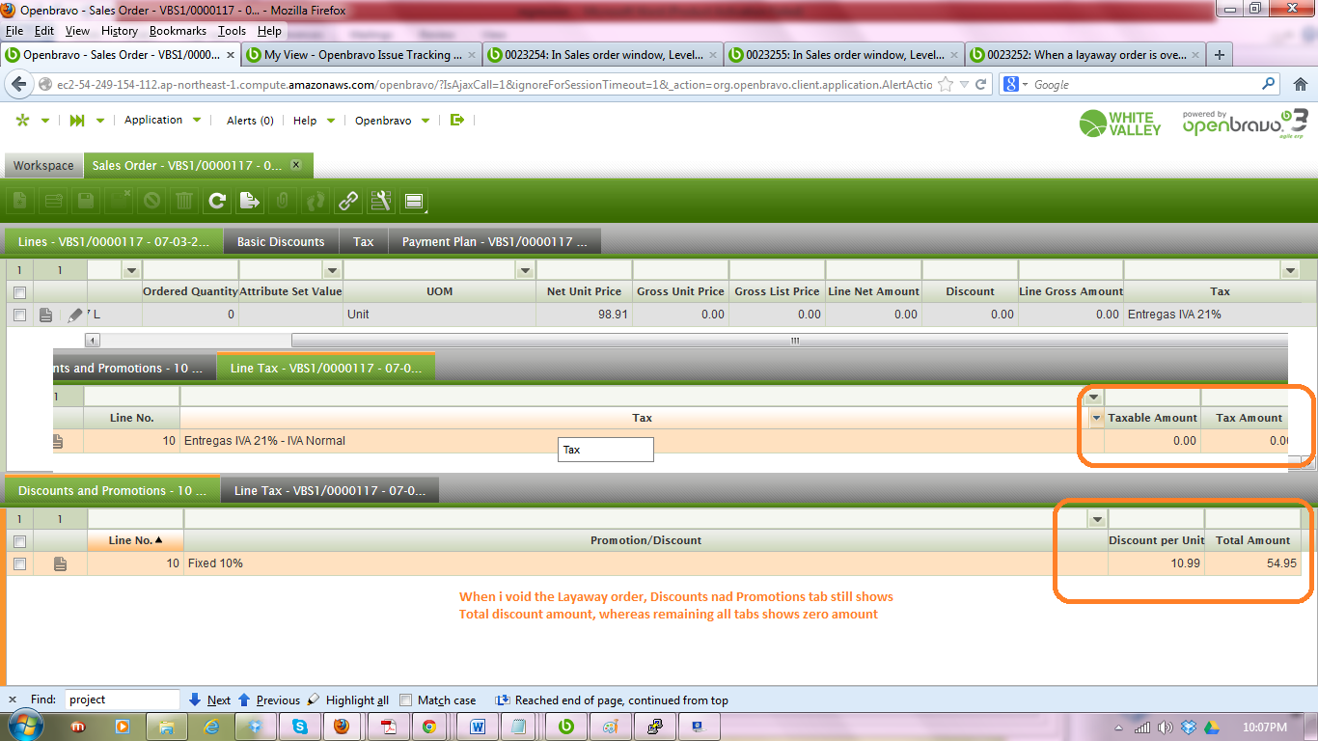Screen dimensions: 1318x741
Task: Click the trash delete toolbar icon
Action: (x=184, y=201)
